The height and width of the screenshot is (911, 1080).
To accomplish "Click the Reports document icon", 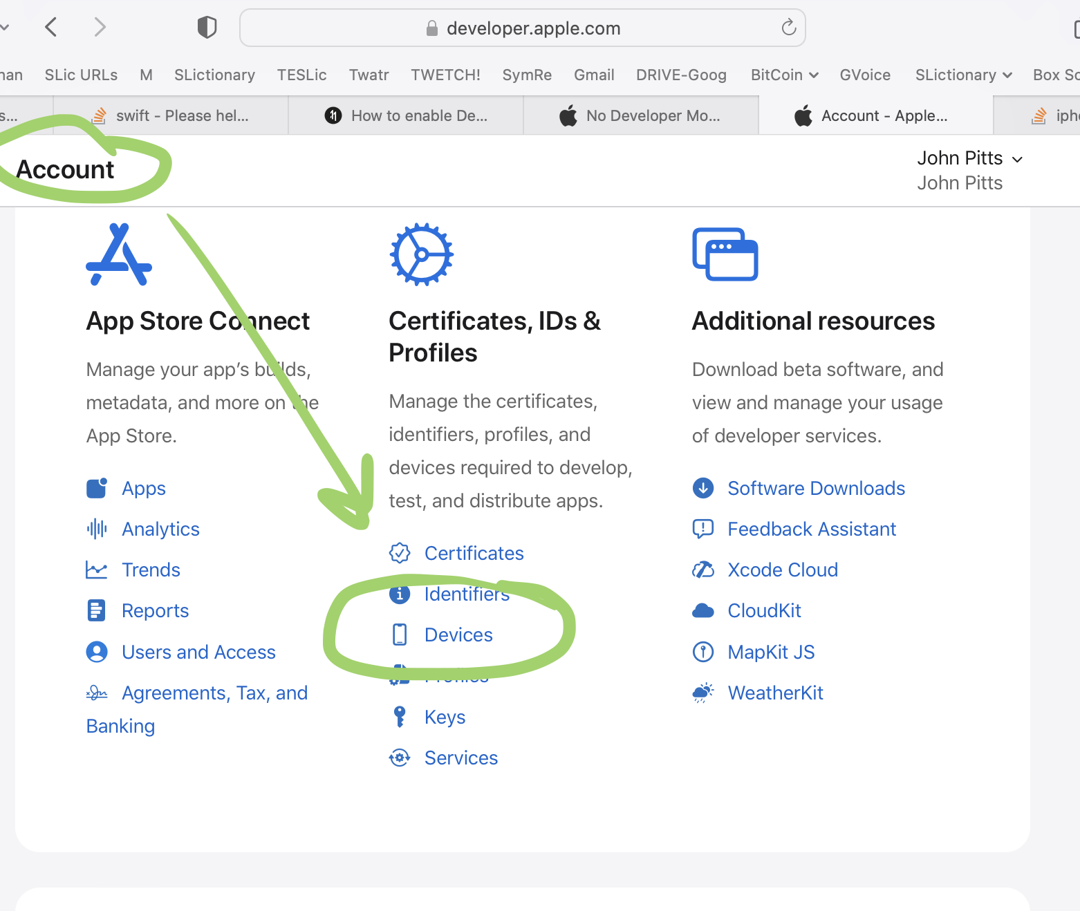I will (x=97, y=610).
